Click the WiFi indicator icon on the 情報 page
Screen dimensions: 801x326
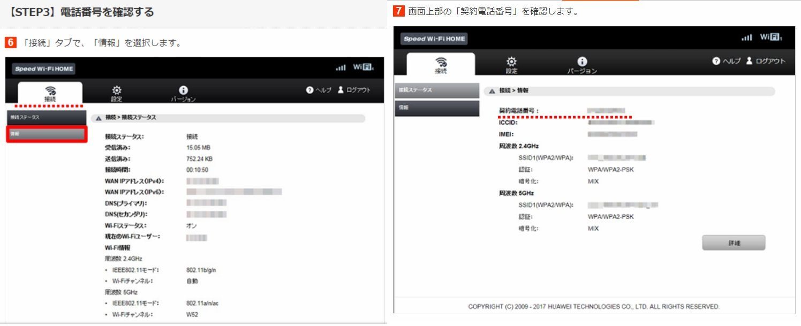point(771,37)
